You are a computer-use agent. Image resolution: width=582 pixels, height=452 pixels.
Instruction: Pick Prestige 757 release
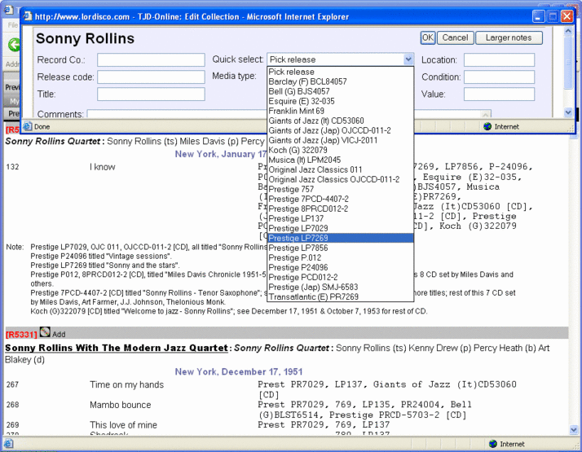(x=341, y=189)
